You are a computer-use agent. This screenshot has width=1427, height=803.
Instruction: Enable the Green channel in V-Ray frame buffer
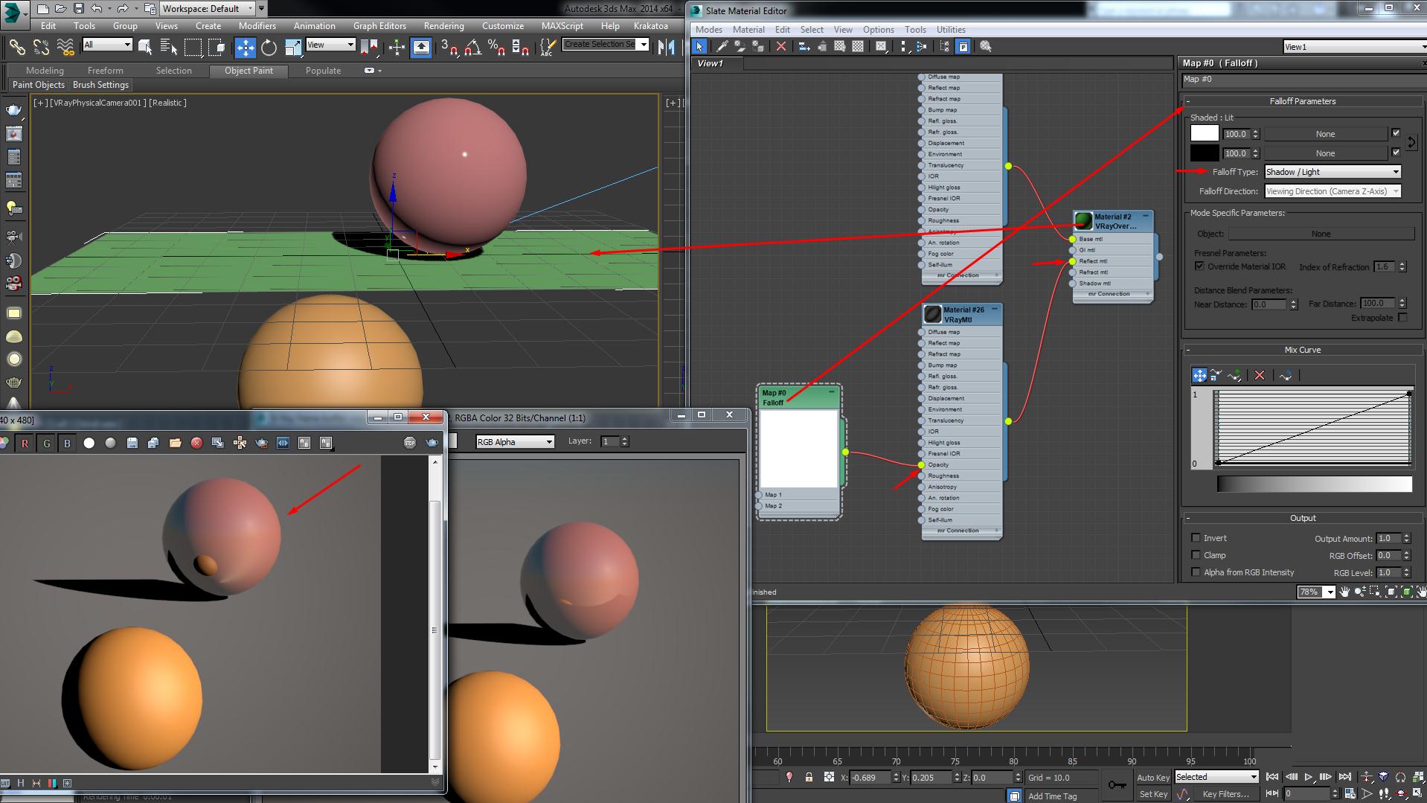(x=46, y=443)
